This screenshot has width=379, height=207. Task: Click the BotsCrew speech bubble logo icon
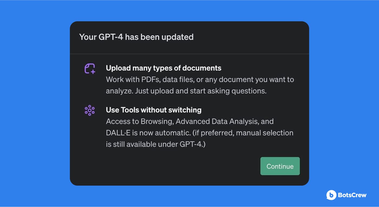tap(331, 195)
